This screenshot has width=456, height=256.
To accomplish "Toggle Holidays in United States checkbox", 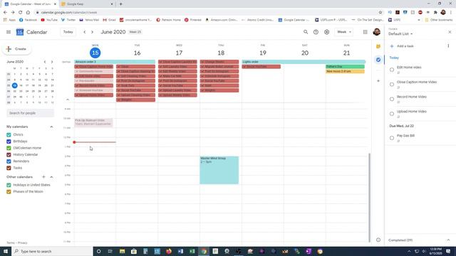I will coord(9,185).
